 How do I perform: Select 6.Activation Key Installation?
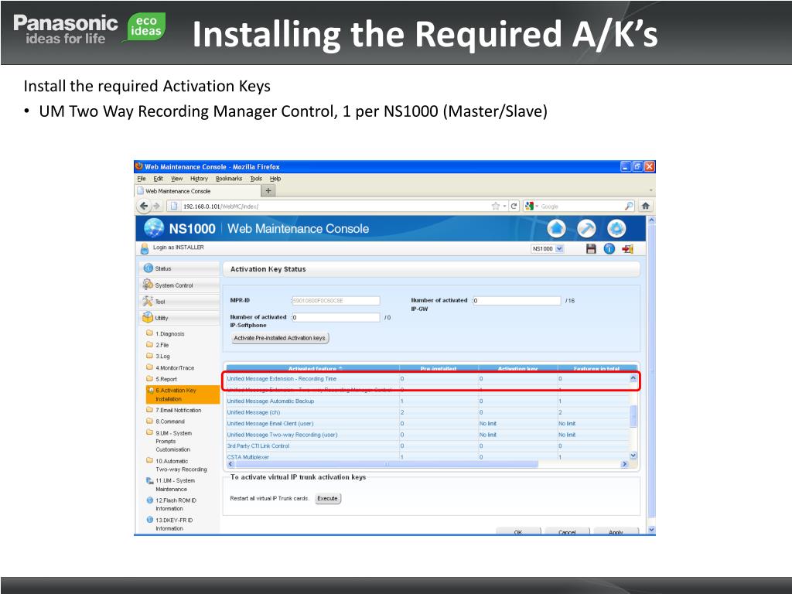click(x=183, y=394)
